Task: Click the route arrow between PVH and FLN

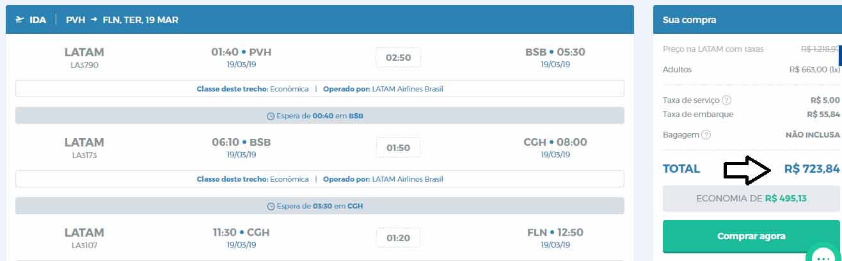Action: [x=93, y=20]
